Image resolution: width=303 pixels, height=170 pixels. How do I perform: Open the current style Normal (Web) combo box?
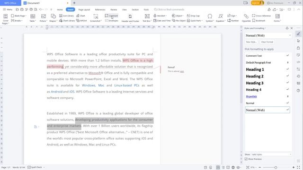pyautogui.click(x=268, y=35)
